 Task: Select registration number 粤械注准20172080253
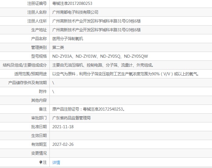[x=72, y=3]
